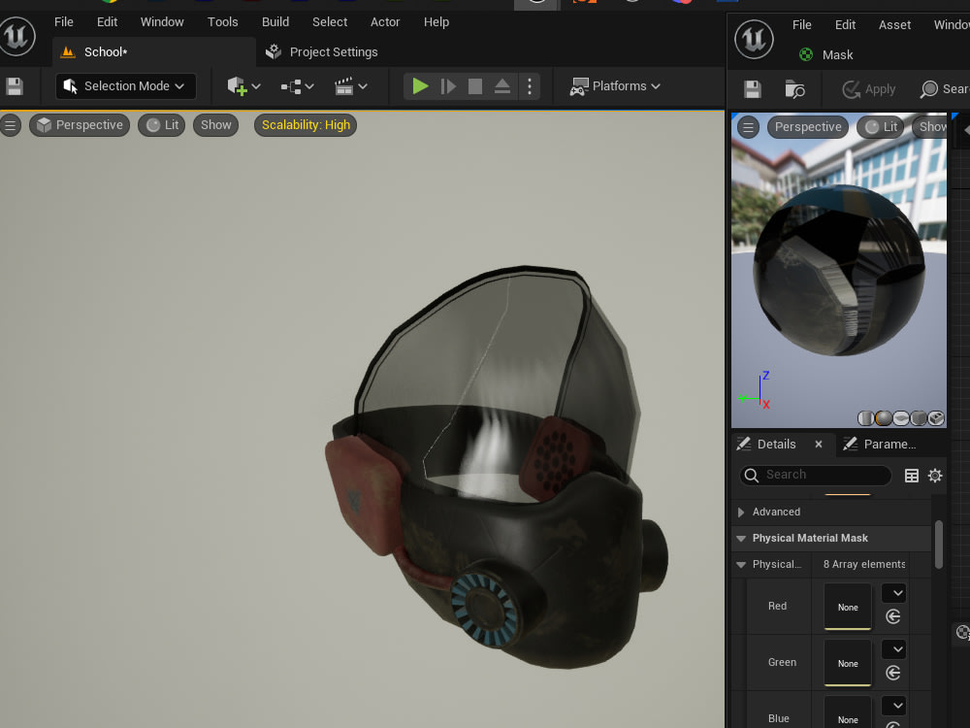Open play mode options menu

[530, 86]
